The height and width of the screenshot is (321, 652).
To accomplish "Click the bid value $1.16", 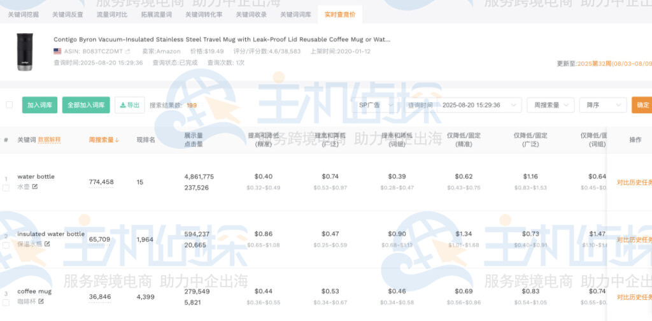I will coord(530,176).
